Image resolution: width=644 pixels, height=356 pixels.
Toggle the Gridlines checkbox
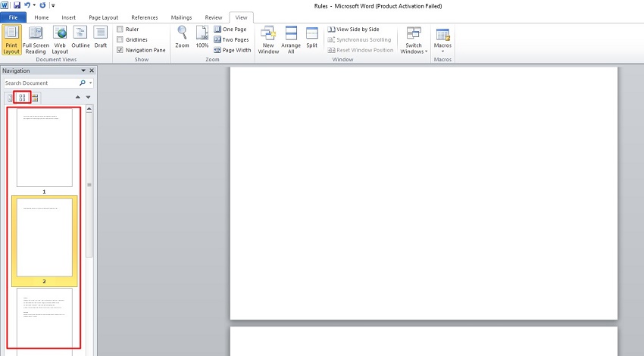[120, 39]
